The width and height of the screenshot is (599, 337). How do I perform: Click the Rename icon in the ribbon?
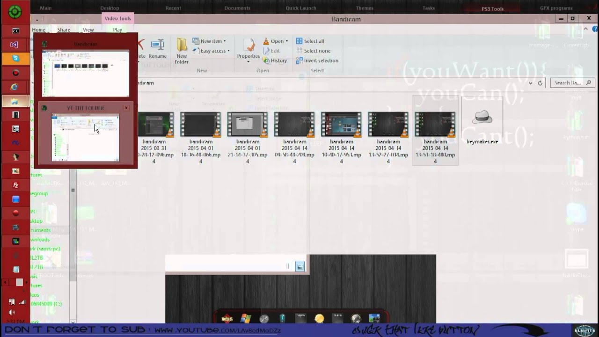(158, 49)
